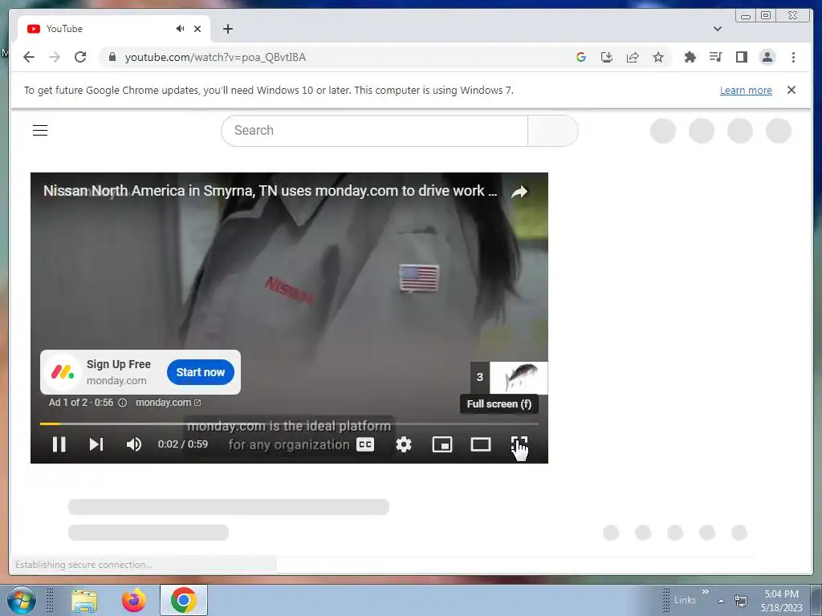Image resolution: width=822 pixels, height=616 pixels.
Task: Click the Start now ad button
Action: tap(200, 372)
